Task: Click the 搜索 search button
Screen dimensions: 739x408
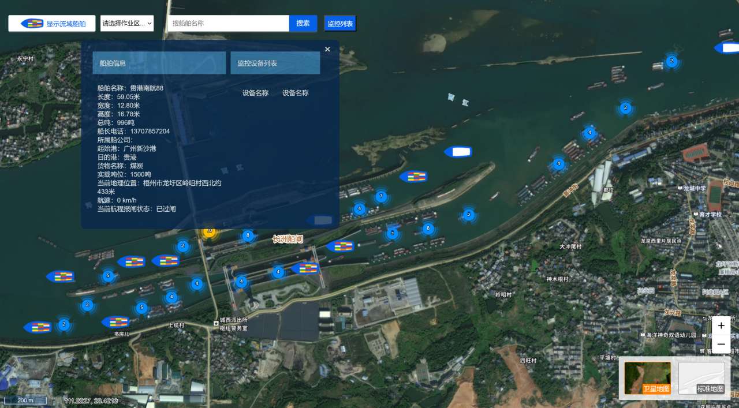Action: [303, 24]
